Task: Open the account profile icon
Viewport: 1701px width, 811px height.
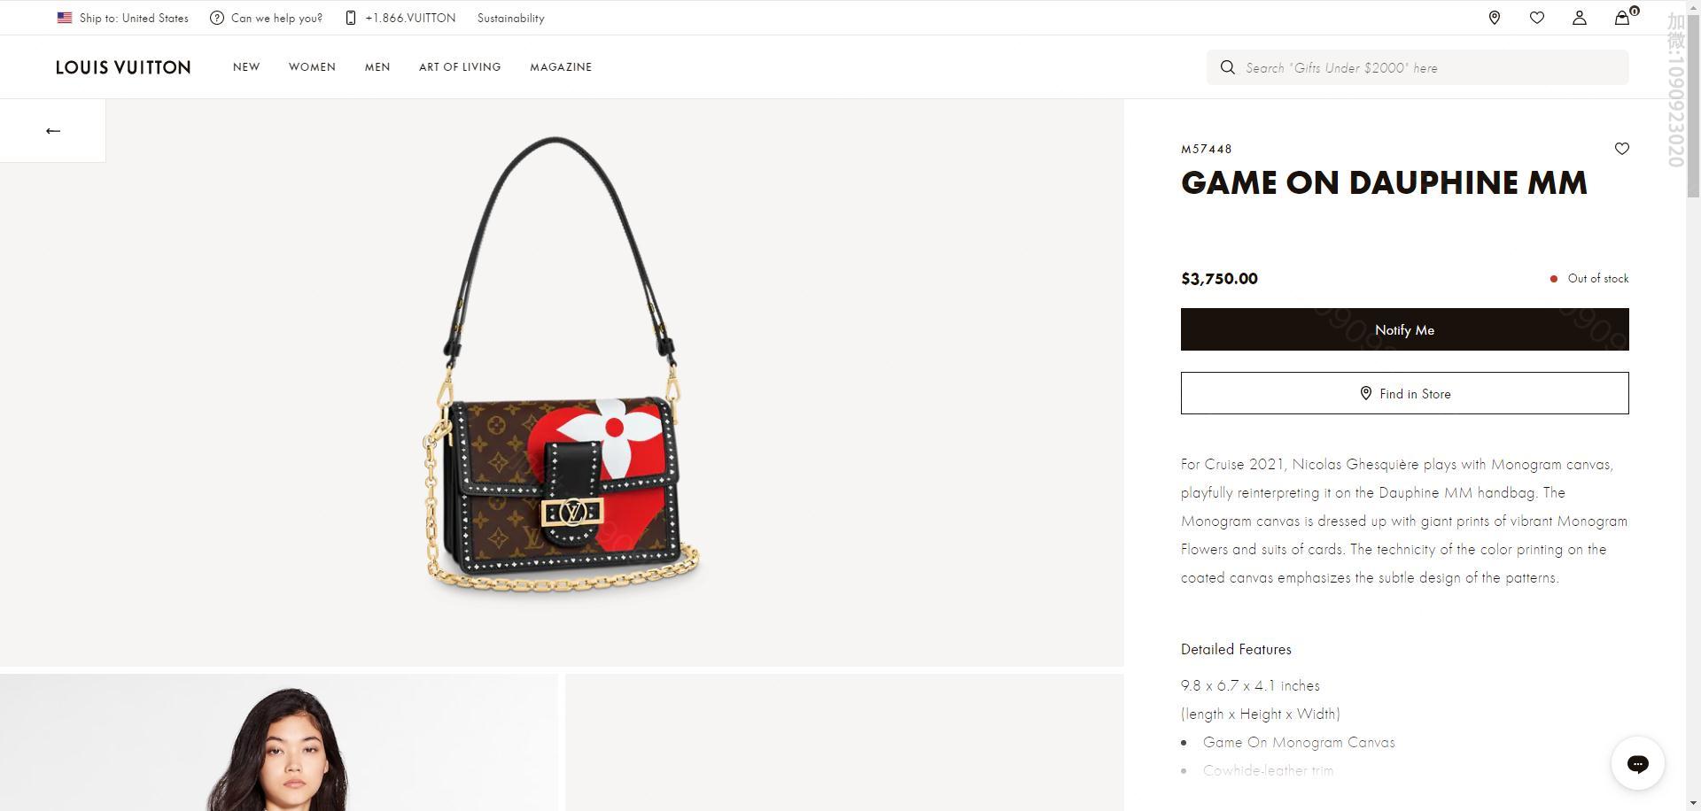Action: pos(1580,18)
